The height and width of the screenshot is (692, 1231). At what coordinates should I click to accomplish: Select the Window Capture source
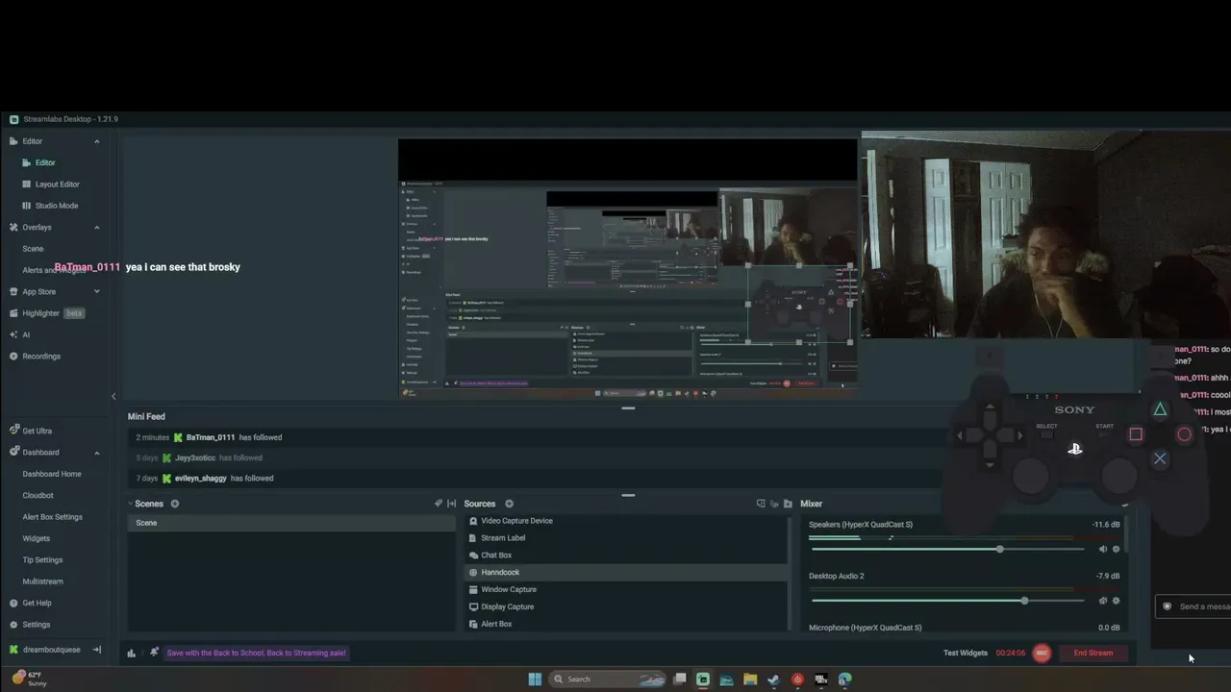[626, 590]
